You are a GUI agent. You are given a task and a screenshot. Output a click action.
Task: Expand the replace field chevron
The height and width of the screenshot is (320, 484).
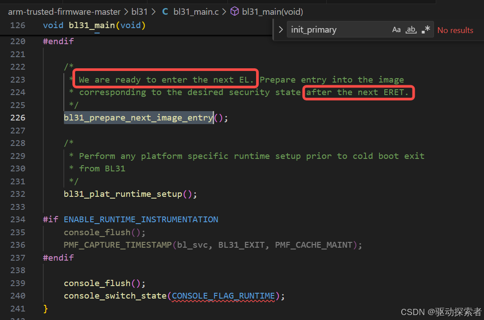coord(281,29)
